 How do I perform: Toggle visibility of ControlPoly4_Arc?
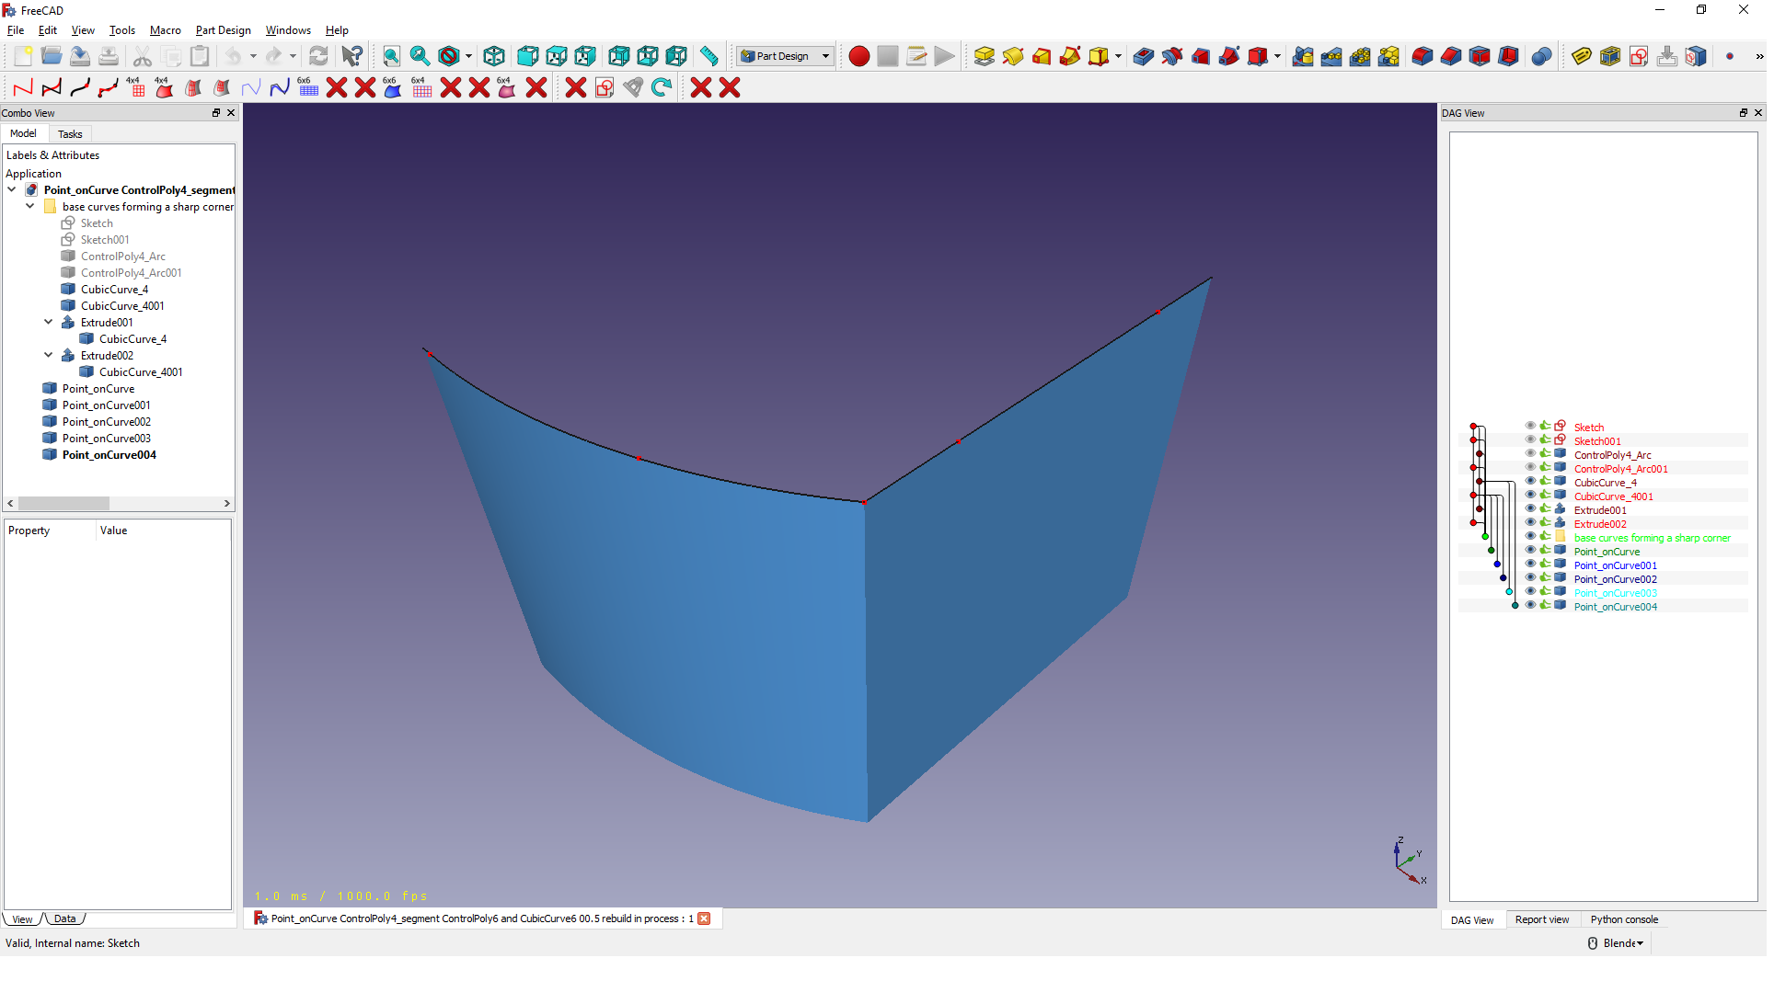pos(1526,454)
